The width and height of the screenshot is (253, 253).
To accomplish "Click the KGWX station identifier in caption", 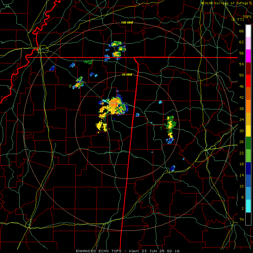I will [x=135, y=251].
